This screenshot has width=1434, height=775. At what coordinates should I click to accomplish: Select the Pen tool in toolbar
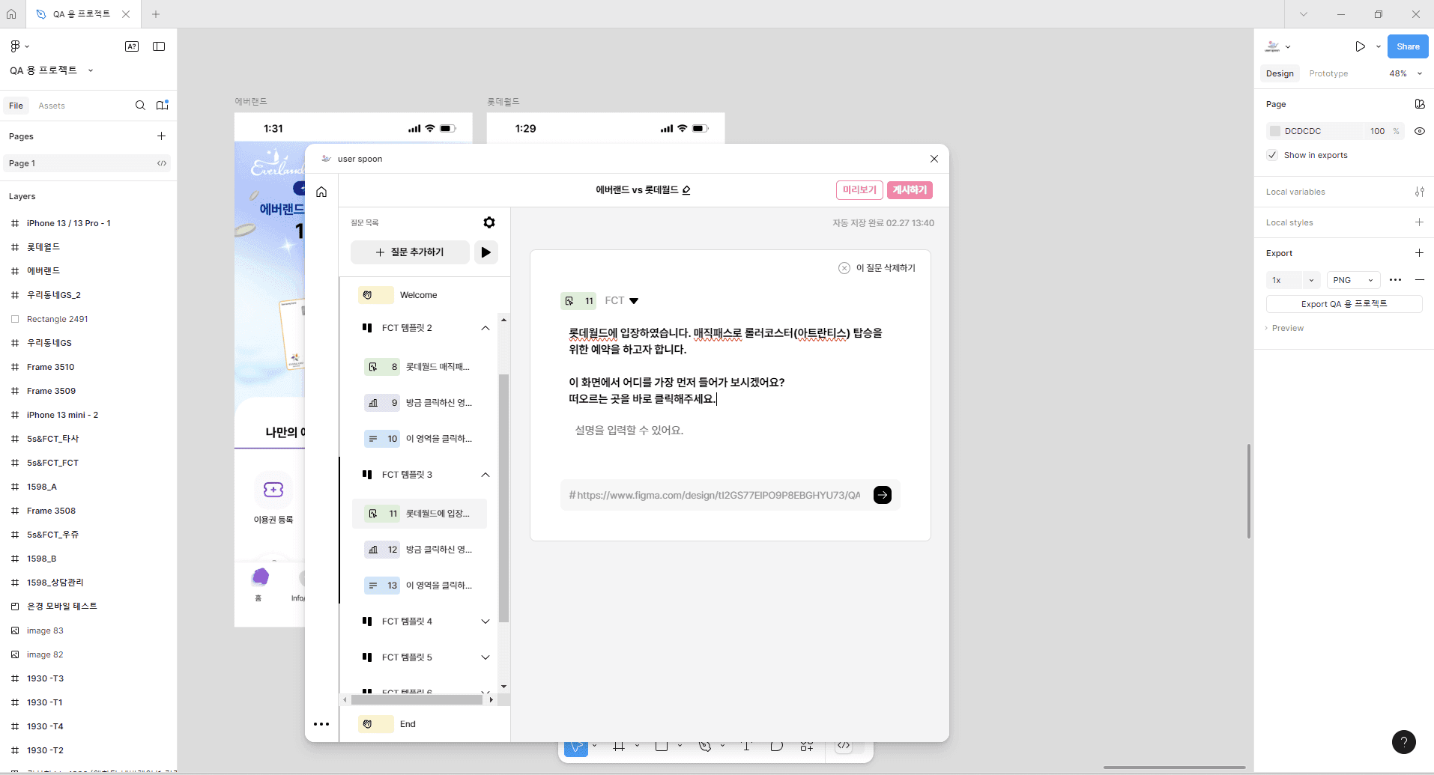tap(704, 746)
